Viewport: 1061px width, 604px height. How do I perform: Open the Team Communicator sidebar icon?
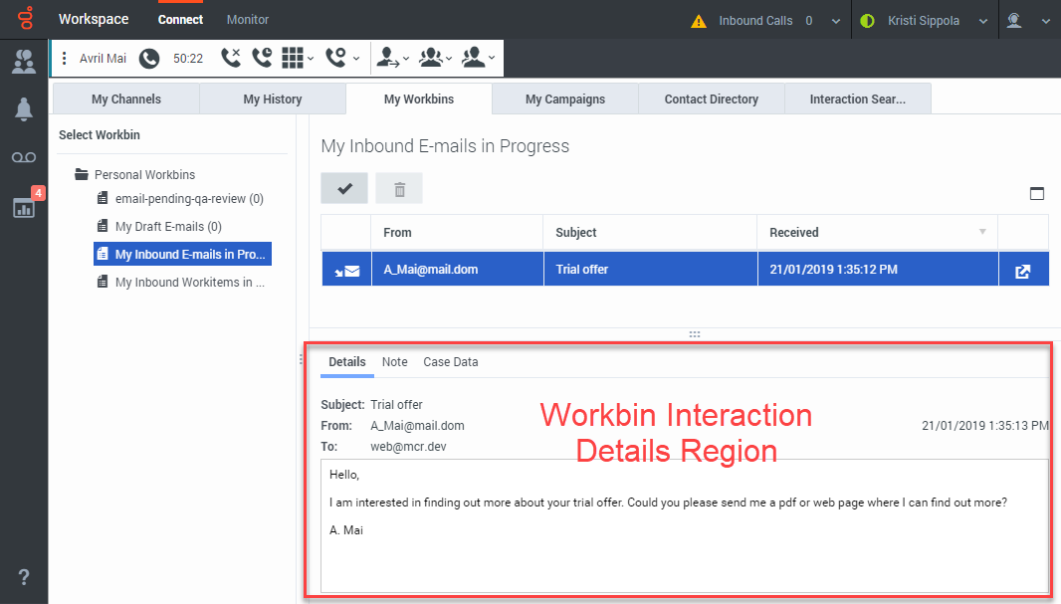pyautogui.click(x=24, y=62)
